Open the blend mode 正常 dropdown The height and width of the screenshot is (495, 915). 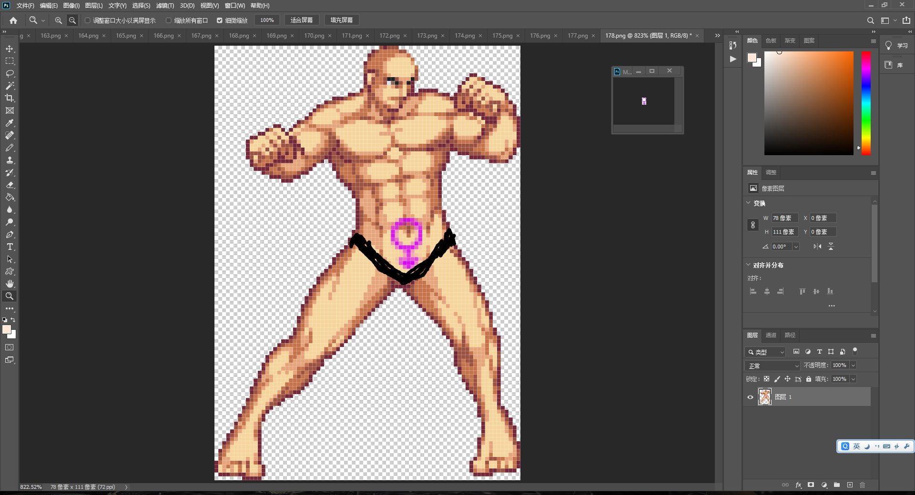click(772, 366)
